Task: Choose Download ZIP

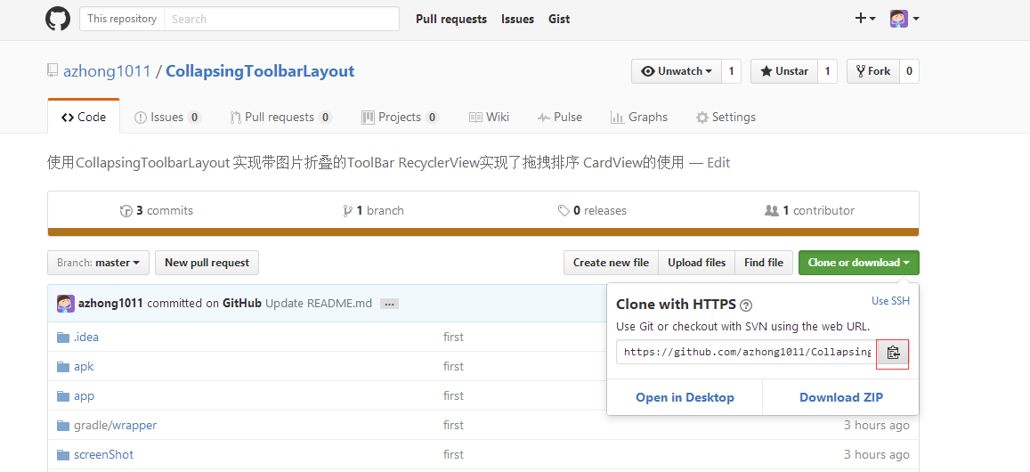Action: click(841, 397)
